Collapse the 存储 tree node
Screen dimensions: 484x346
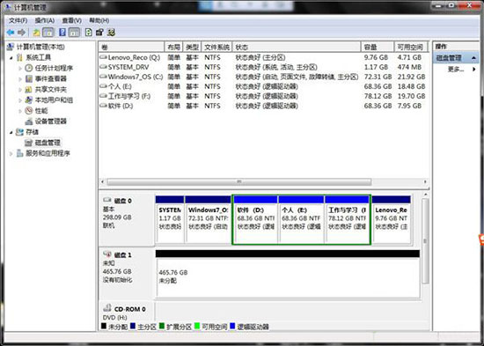pyautogui.click(x=11, y=132)
